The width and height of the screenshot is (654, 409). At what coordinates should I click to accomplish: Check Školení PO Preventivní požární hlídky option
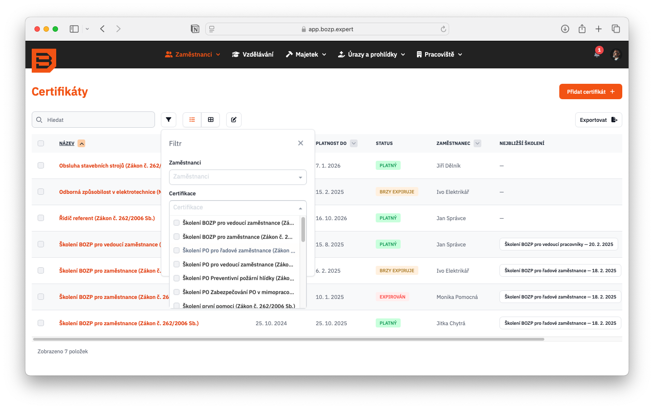pyautogui.click(x=177, y=278)
